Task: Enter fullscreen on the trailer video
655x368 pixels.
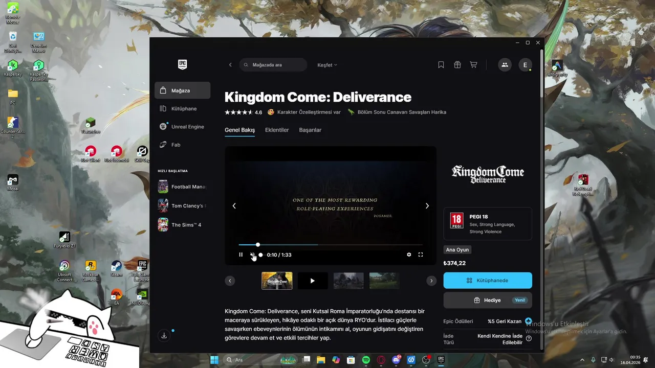Action: point(421,255)
